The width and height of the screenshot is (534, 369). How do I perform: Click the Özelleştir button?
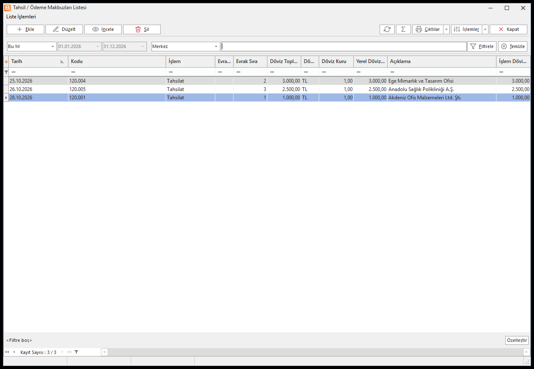(x=517, y=340)
